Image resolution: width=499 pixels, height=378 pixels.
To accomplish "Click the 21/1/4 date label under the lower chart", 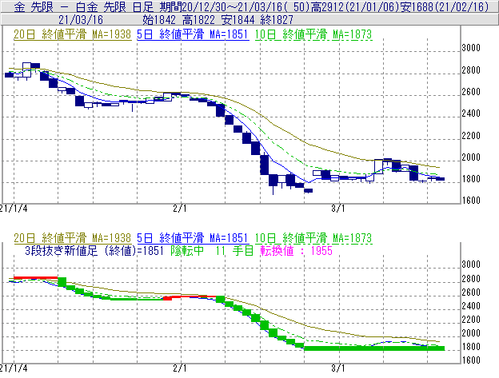I will [x=14, y=368].
